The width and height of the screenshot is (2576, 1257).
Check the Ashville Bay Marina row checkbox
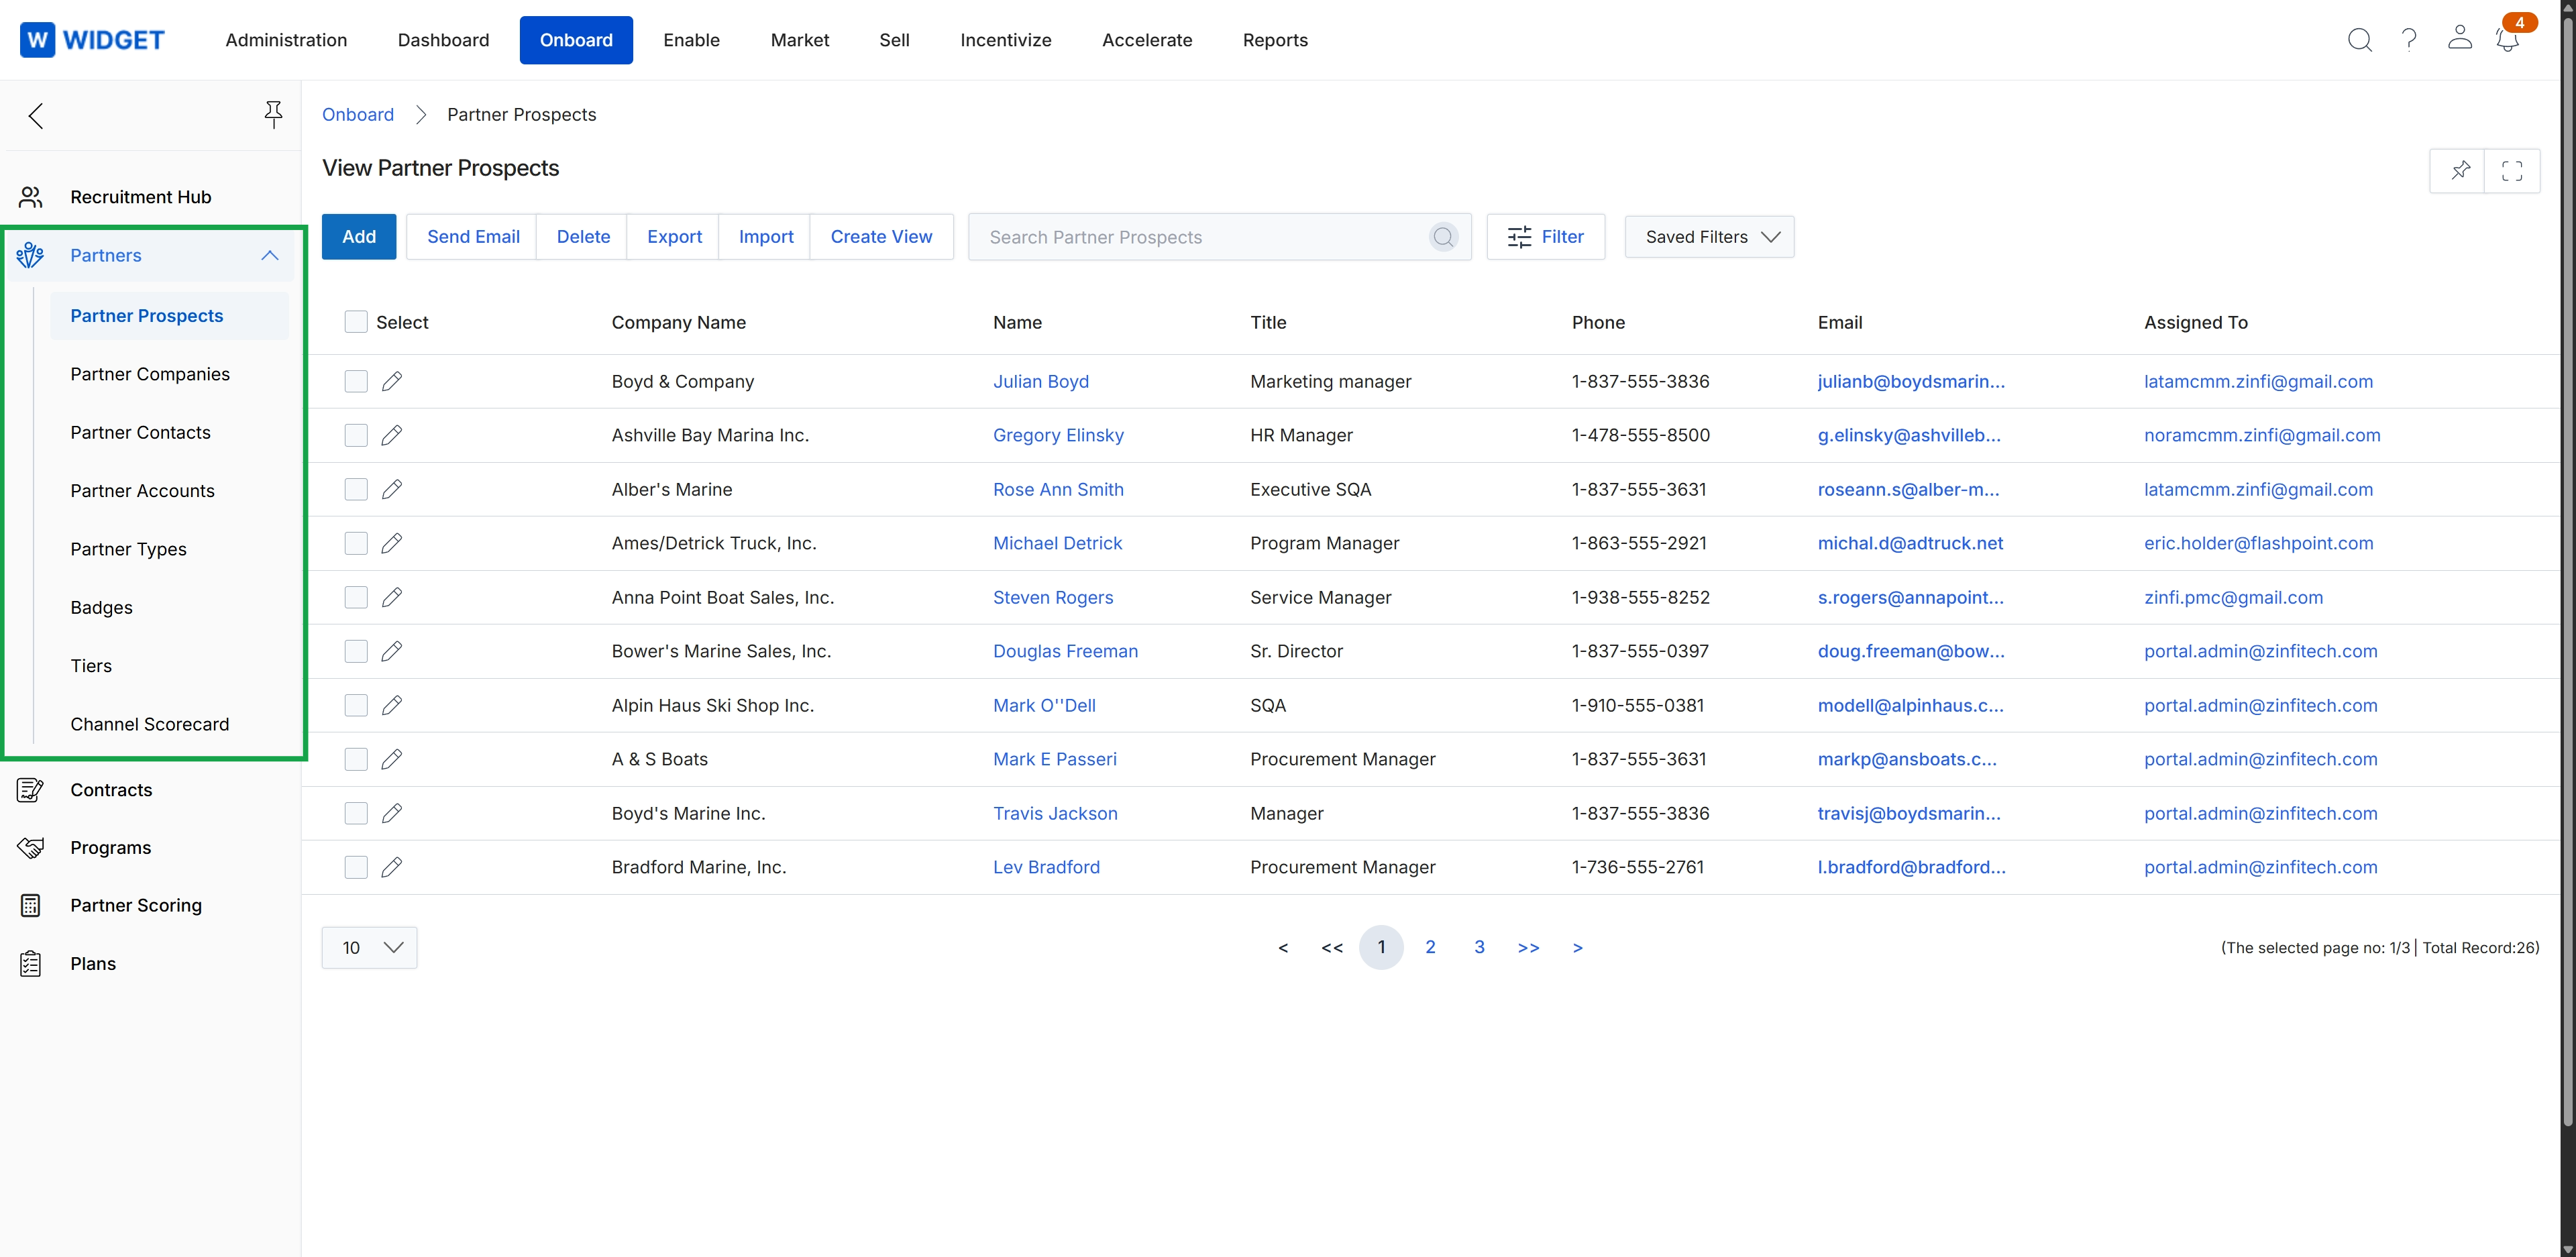click(356, 435)
